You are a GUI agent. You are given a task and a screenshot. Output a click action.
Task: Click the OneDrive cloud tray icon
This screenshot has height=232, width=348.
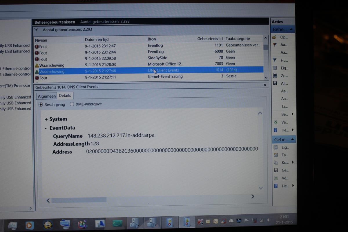tap(231, 221)
